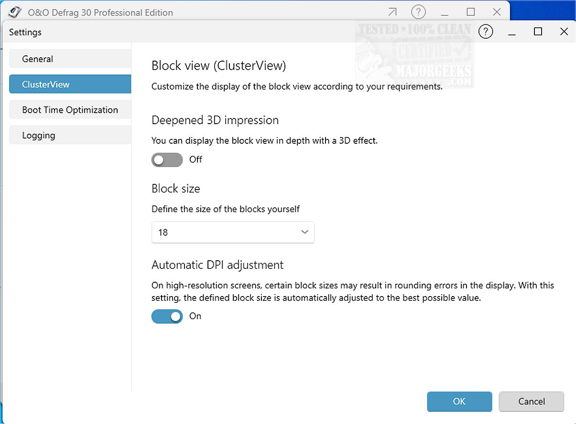576x424 pixels.
Task: Enable the Deepened 3D impression switch
Action: [167, 159]
